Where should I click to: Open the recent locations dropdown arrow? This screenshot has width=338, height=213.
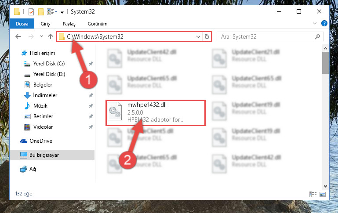pos(41,36)
